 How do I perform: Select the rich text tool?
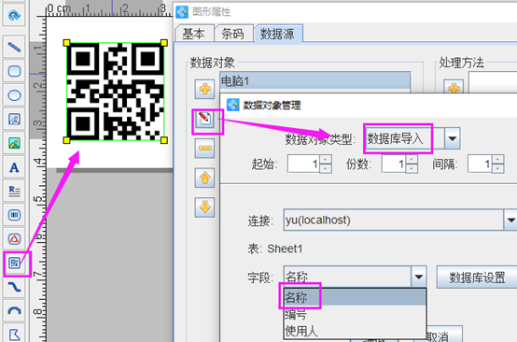pos(14,191)
